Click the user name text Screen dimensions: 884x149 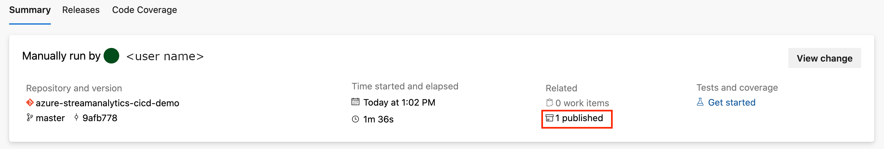(165, 57)
